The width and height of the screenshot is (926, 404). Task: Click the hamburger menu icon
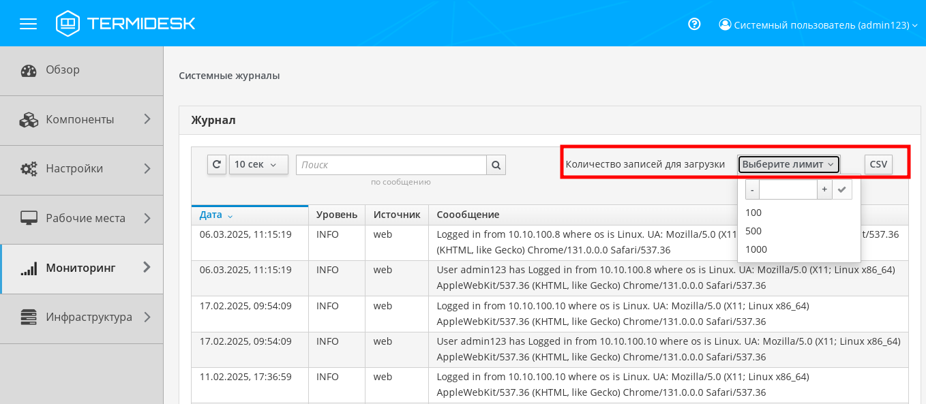[x=28, y=24]
